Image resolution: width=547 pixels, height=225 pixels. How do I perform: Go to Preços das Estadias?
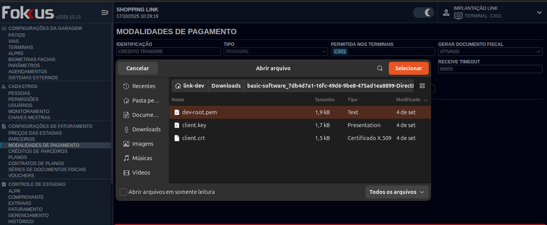click(35, 133)
